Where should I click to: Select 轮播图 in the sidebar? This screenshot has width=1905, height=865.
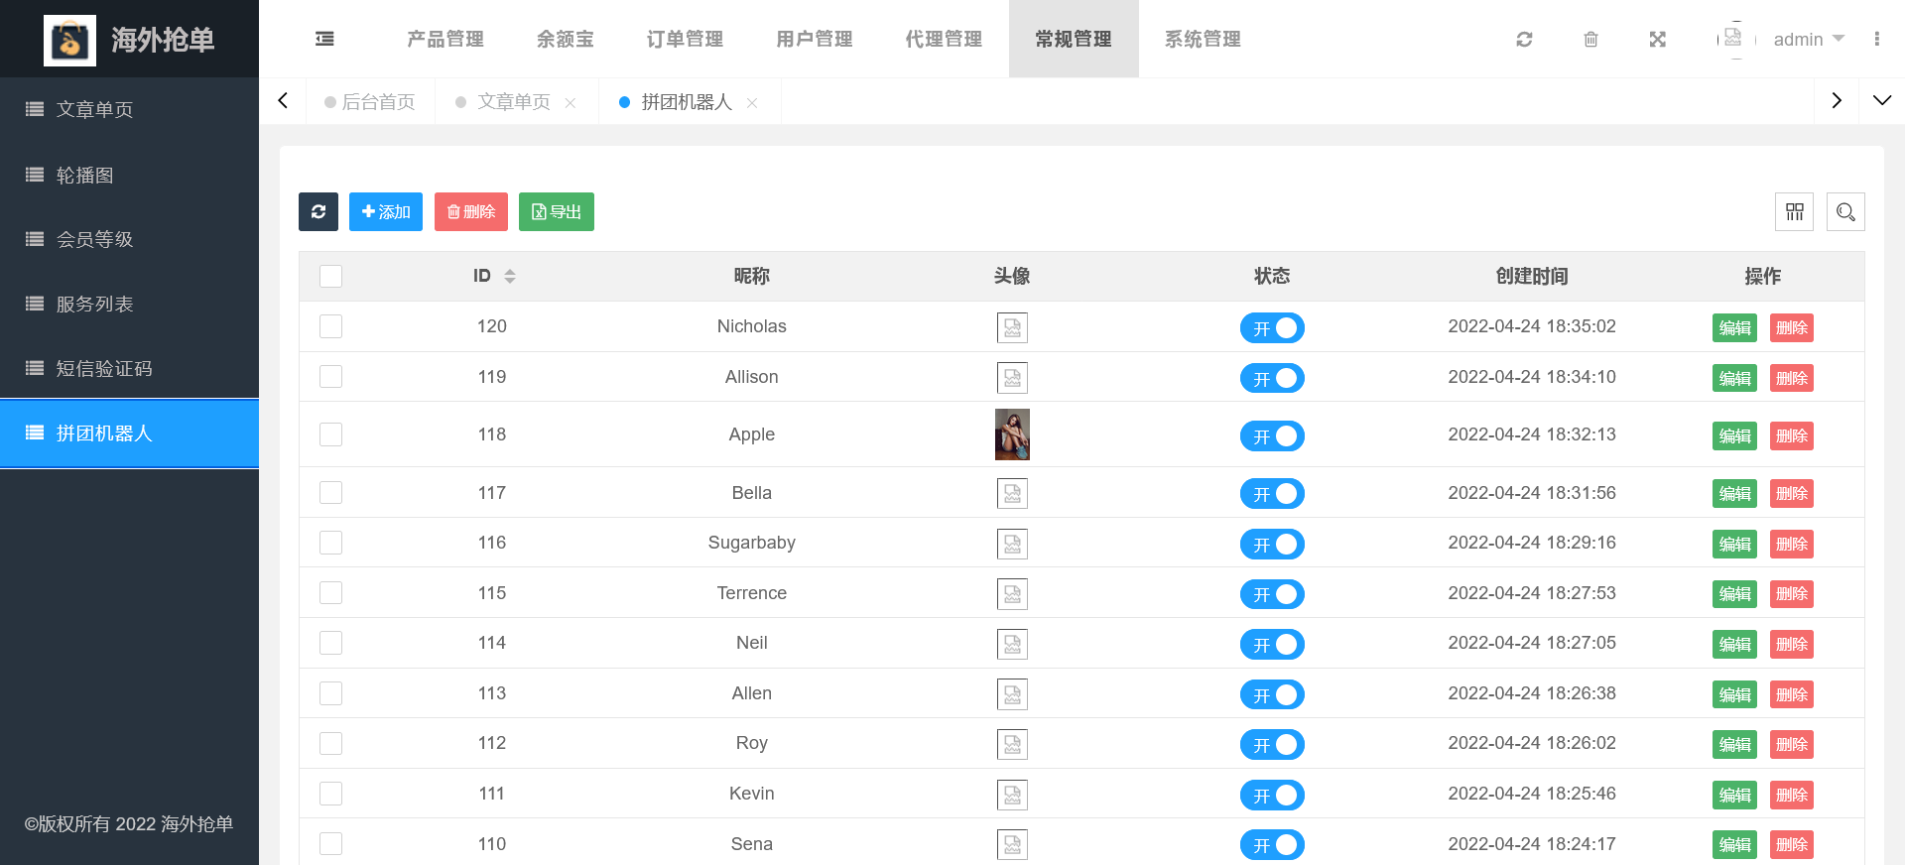[x=85, y=175]
